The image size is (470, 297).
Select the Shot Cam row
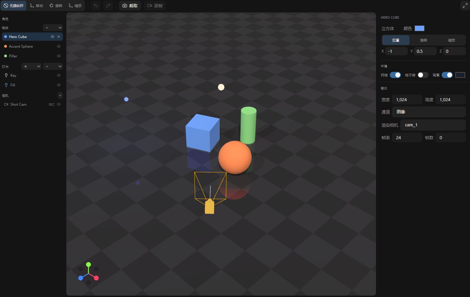(x=32, y=104)
